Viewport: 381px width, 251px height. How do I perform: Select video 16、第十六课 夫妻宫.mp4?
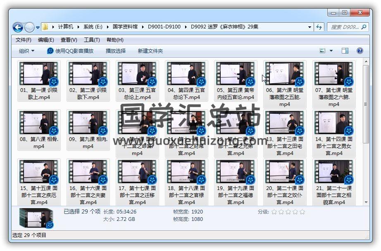tap(88, 183)
